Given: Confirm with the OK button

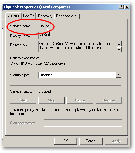Looking at the screenshot, I should (x=65, y=141).
